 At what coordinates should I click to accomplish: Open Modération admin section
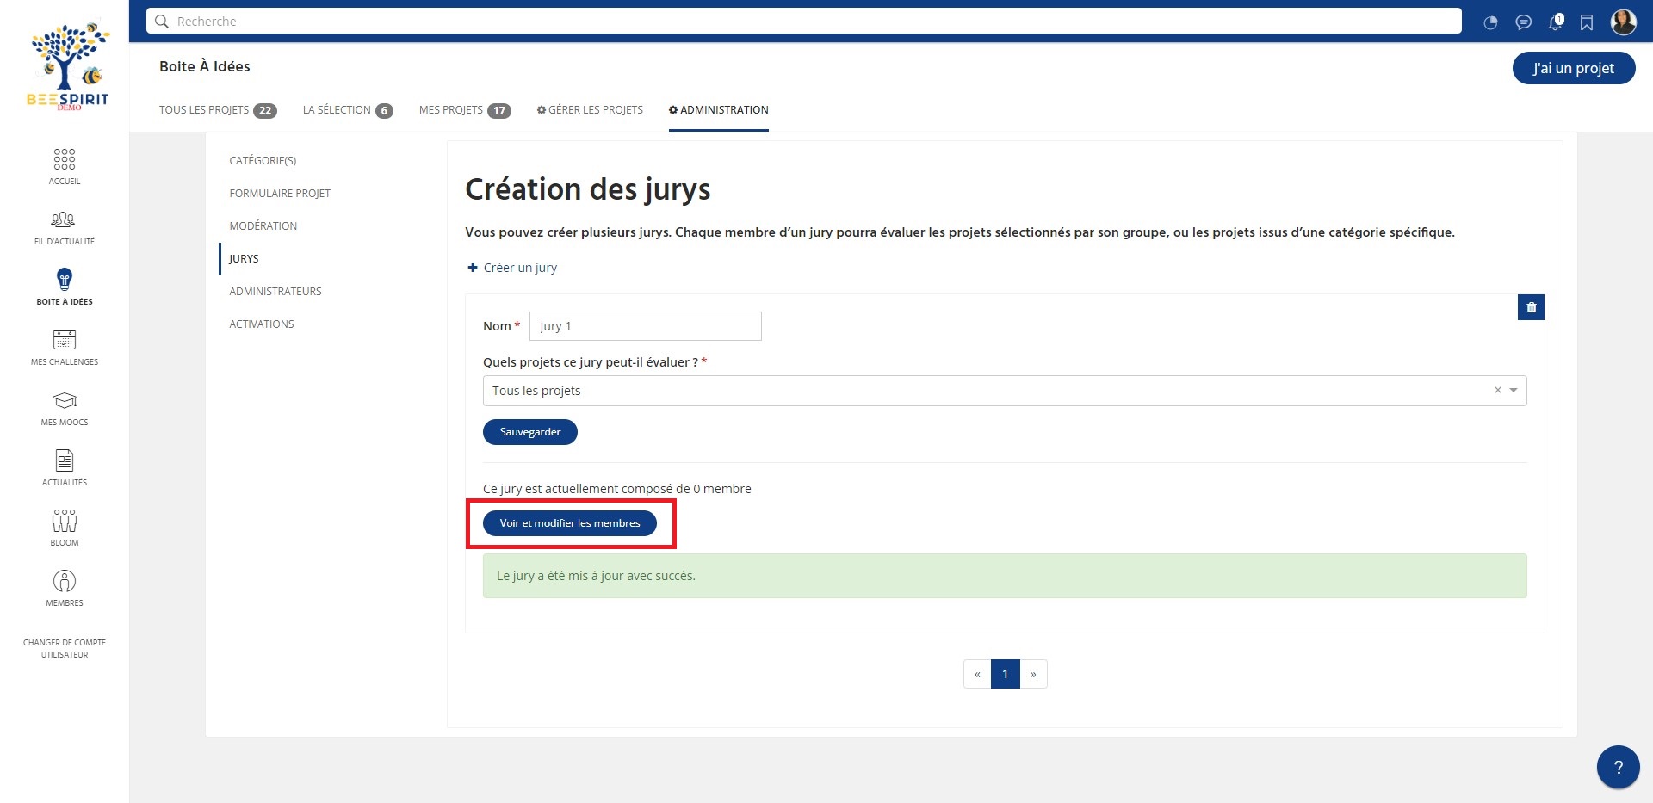tap(263, 226)
